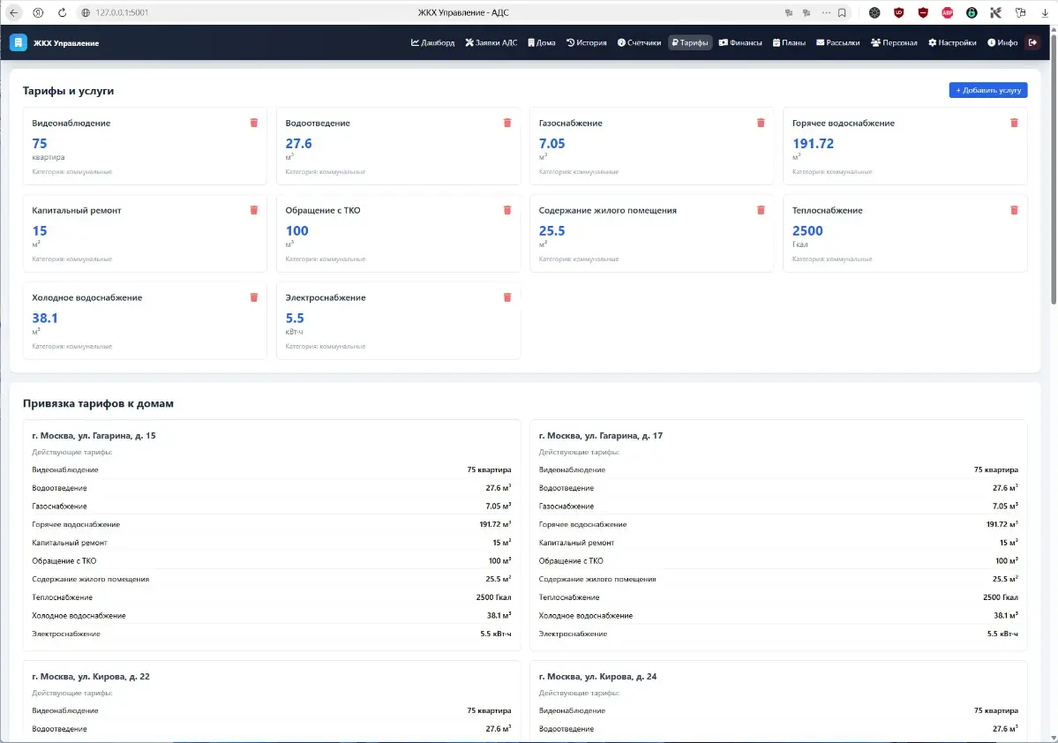Click the 38.1 cold water tariff value
The height and width of the screenshot is (743, 1058).
coord(44,318)
